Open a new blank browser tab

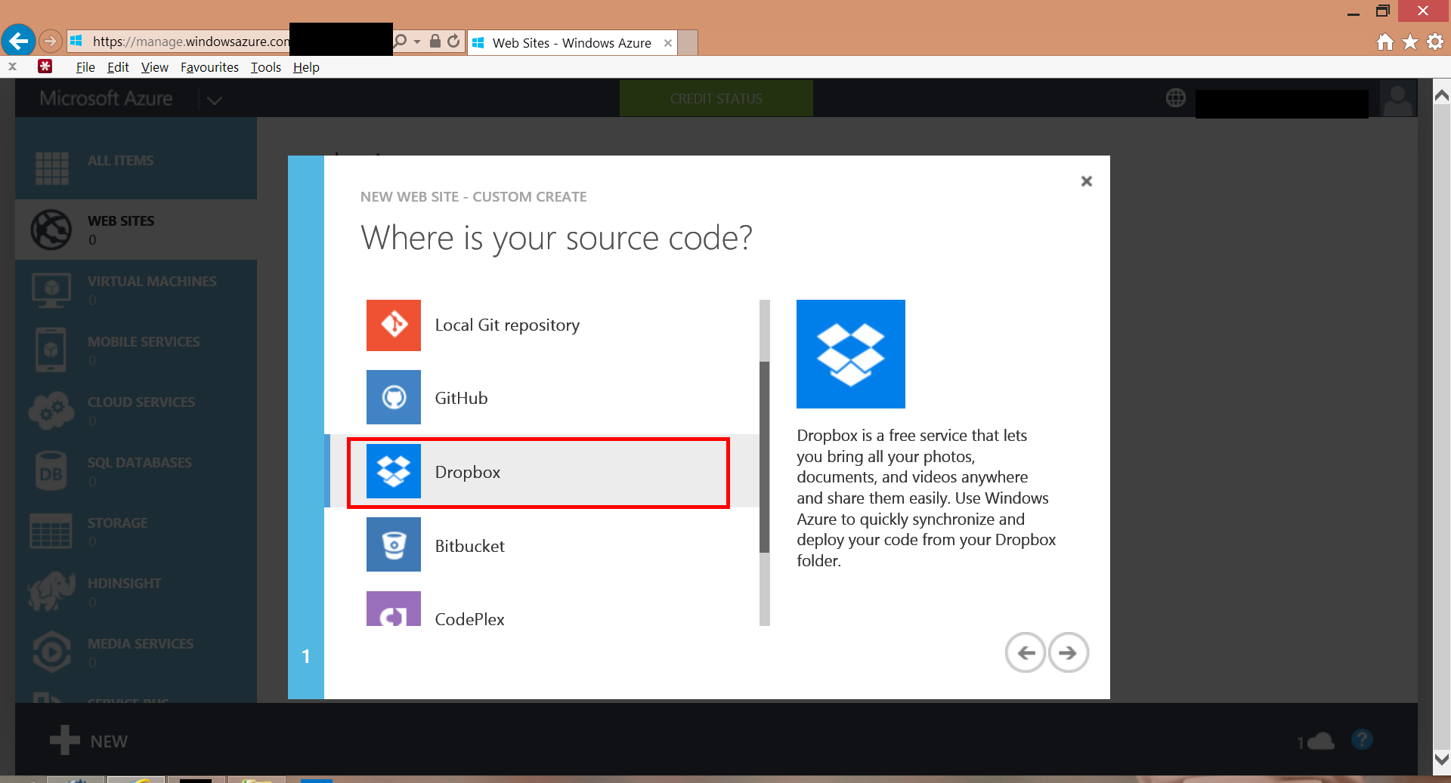tap(688, 43)
